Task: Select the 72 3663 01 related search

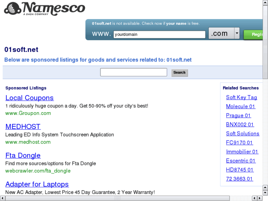Action: click(x=239, y=179)
